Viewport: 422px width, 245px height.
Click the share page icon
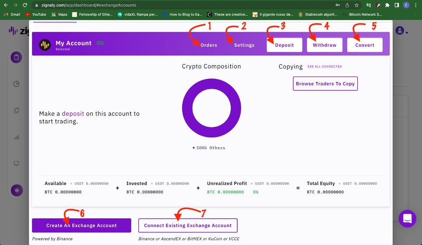coord(347,5)
